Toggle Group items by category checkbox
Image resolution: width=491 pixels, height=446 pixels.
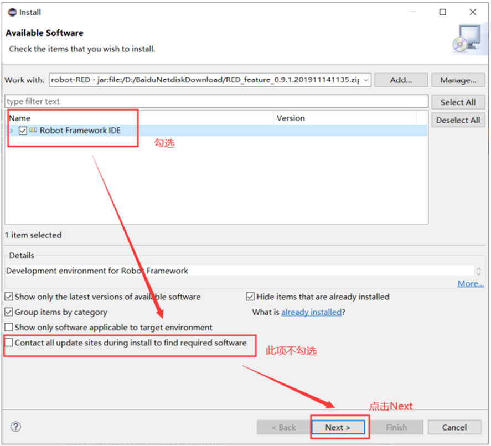click(9, 312)
